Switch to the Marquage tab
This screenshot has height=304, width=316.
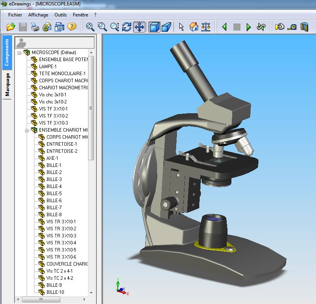(7, 85)
